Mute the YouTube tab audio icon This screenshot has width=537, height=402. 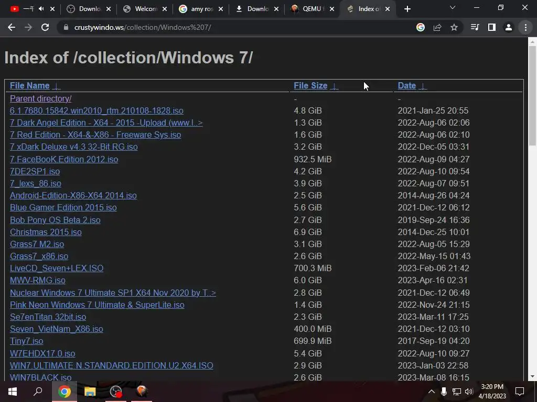[41, 9]
